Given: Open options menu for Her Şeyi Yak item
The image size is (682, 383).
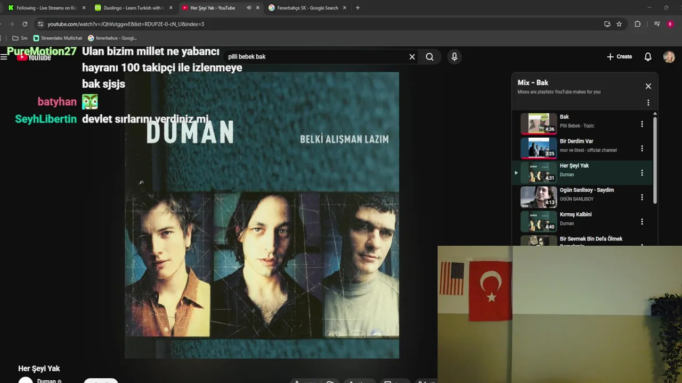Looking at the screenshot, I should (642, 173).
